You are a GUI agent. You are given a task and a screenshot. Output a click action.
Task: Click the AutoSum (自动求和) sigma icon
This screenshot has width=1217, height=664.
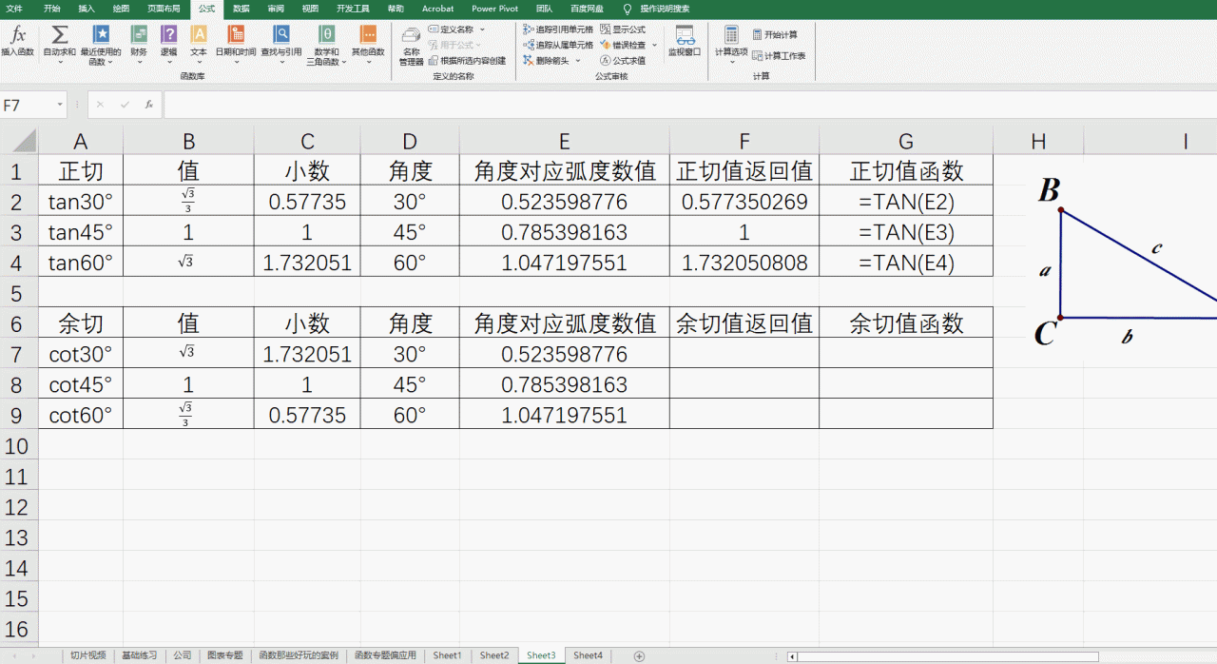point(59,35)
